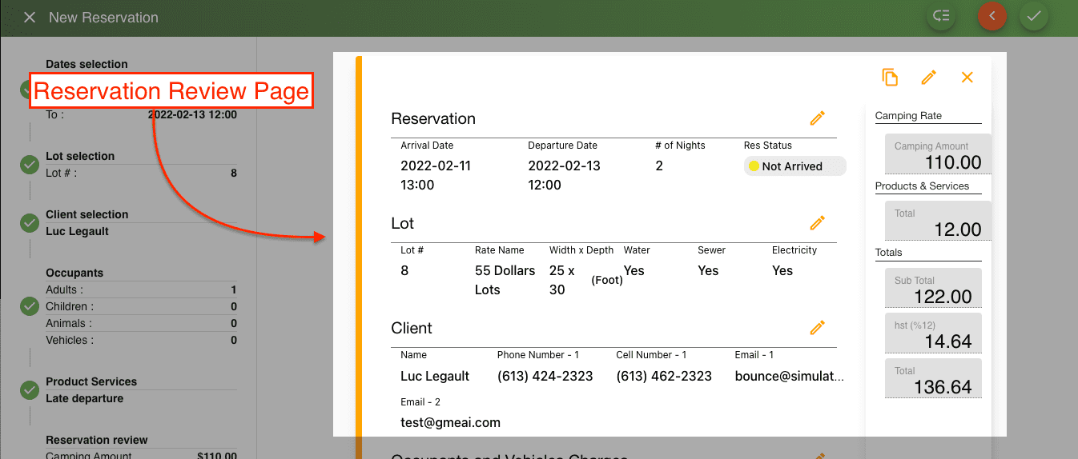This screenshot has height=459, width=1078.
Task: Click departure date 2022-02-13 12:00 in card
Action: [564, 175]
